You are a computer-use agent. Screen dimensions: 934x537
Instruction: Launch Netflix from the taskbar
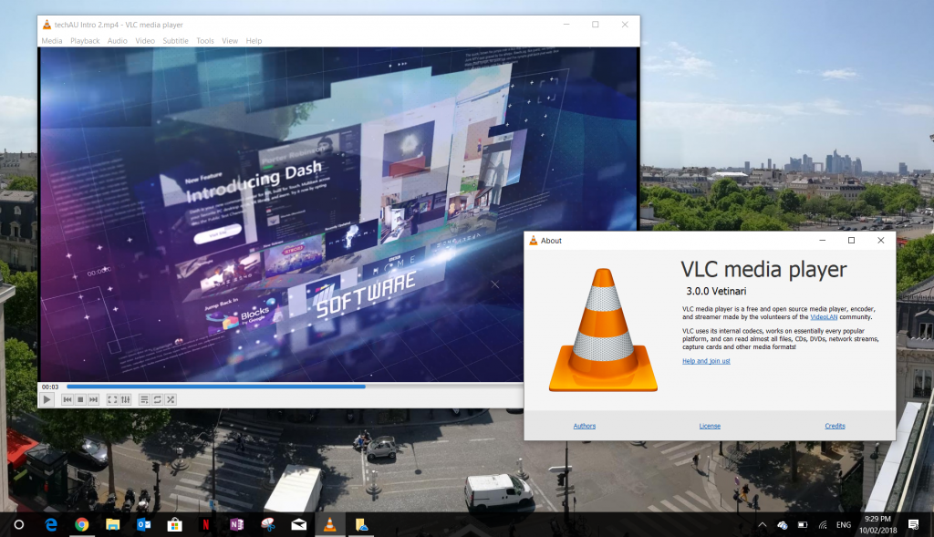pyautogui.click(x=206, y=524)
